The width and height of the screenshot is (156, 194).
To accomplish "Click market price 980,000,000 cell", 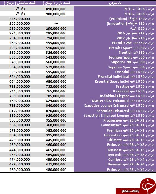I will (x=56, y=14).
